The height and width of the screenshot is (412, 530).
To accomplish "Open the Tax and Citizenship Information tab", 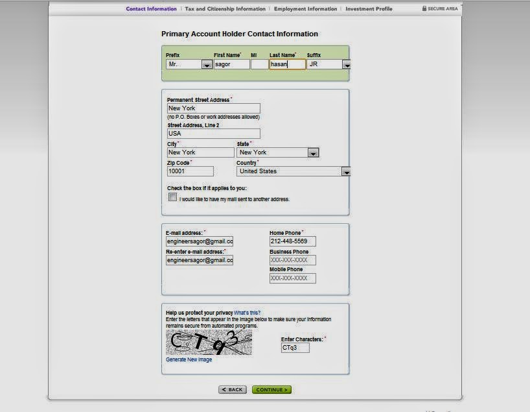I will click(x=225, y=9).
